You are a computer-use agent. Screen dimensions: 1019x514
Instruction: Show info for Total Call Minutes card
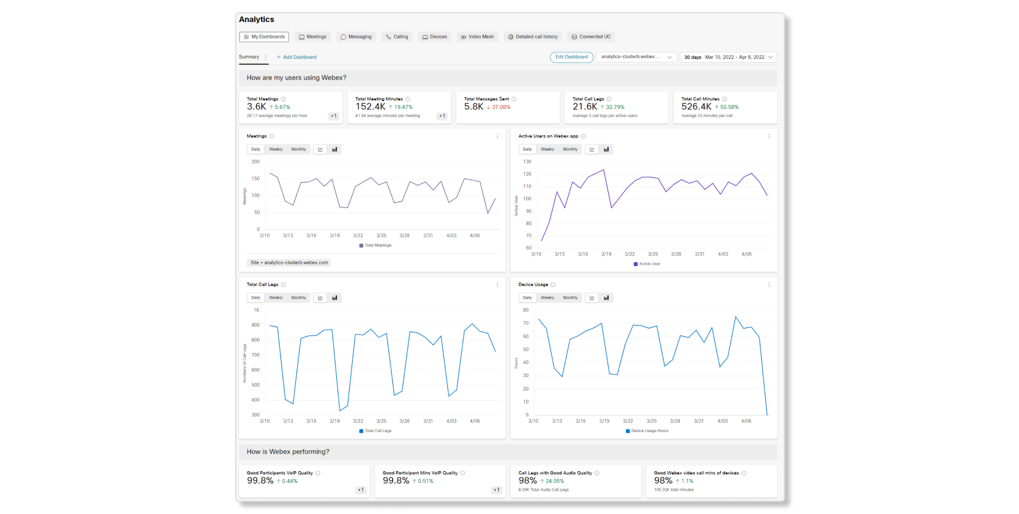pos(724,99)
